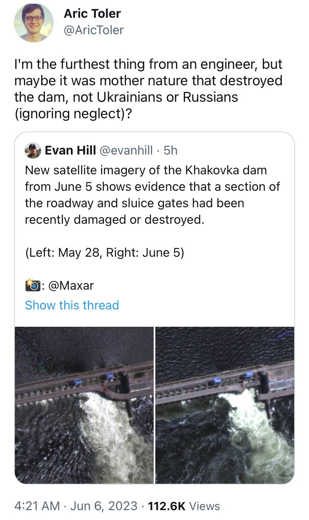Open the @Maxar mention
This screenshot has height=520, width=309.
[71, 285]
